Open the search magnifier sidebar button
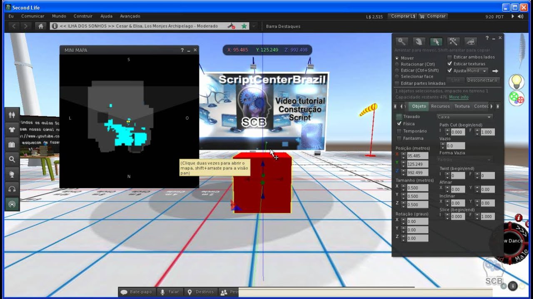The image size is (533, 299). [x=12, y=159]
